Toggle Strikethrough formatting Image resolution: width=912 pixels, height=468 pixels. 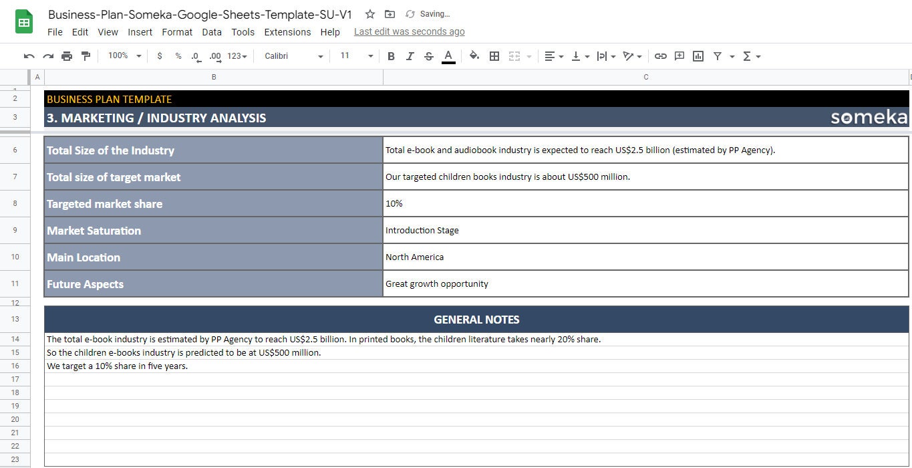pos(429,56)
